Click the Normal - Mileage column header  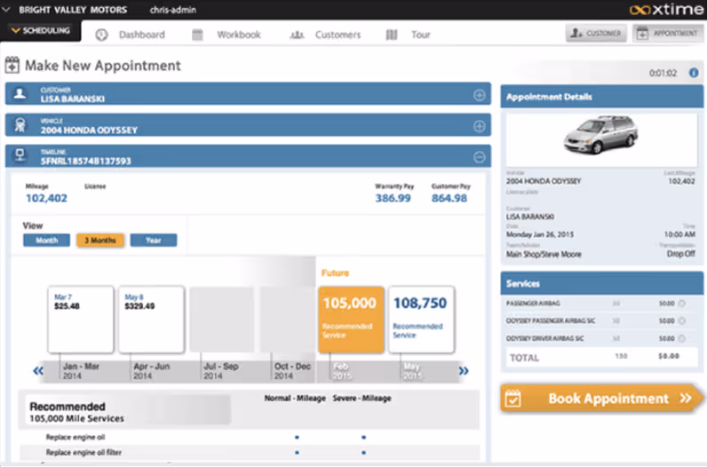click(295, 398)
